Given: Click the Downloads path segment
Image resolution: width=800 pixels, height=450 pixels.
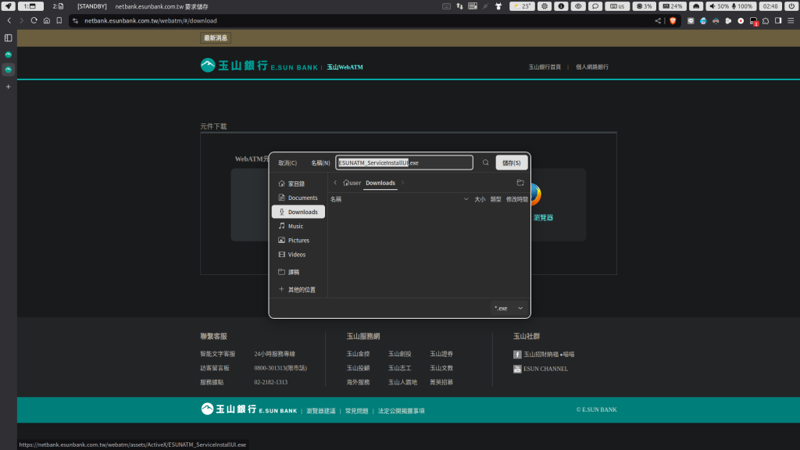Looking at the screenshot, I should coord(380,183).
